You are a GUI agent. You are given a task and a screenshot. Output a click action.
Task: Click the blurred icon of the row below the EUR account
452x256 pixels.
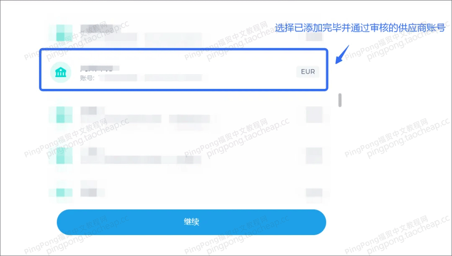point(61,114)
